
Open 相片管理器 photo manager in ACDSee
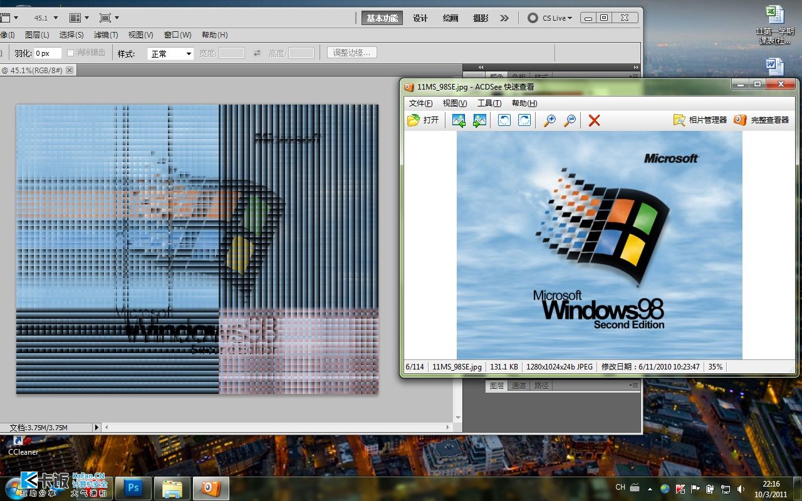point(700,120)
